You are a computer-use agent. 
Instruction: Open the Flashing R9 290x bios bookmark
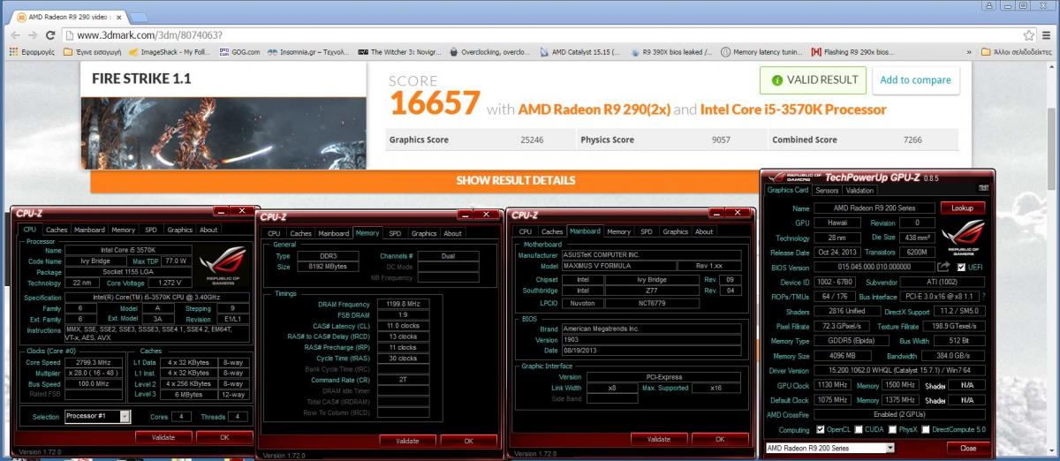852,52
